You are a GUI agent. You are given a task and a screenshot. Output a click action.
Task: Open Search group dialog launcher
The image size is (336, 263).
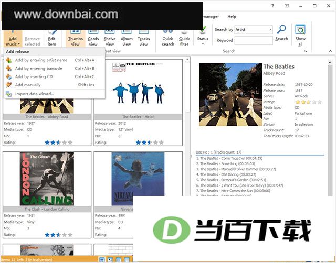point(306,51)
